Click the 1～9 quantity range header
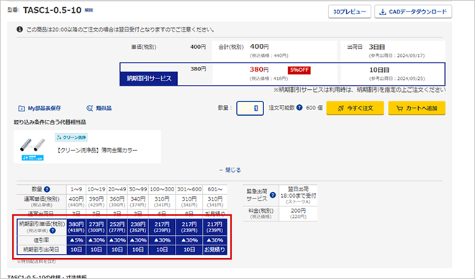The width and height of the screenshot is (475, 279). [76, 189]
